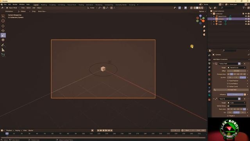Toggle camera view icon in viewport
Screen dimensions: 250x141
(x=204, y=34)
